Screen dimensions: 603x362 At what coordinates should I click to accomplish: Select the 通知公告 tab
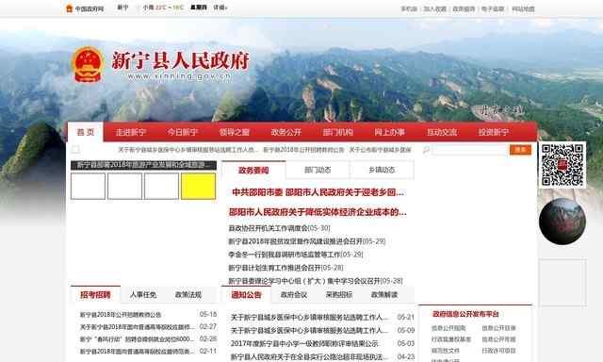coord(247,295)
